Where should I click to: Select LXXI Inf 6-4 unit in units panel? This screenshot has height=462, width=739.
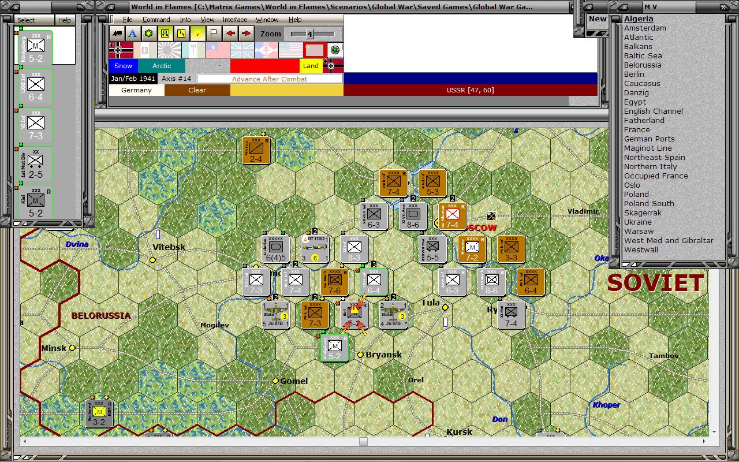[x=36, y=87]
